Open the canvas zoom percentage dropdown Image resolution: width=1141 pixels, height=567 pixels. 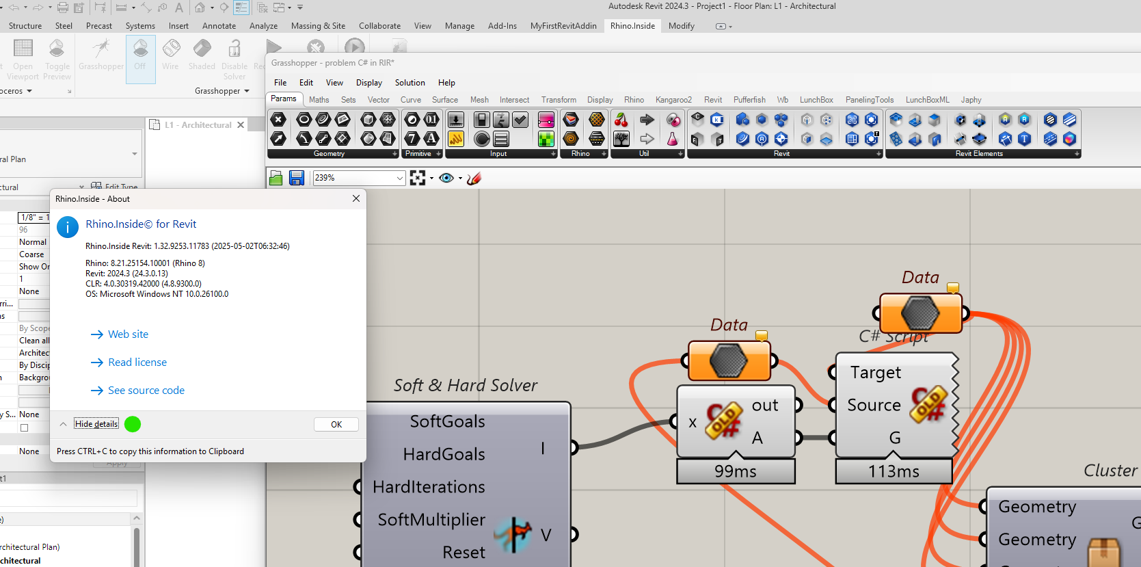click(x=400, y=178)
